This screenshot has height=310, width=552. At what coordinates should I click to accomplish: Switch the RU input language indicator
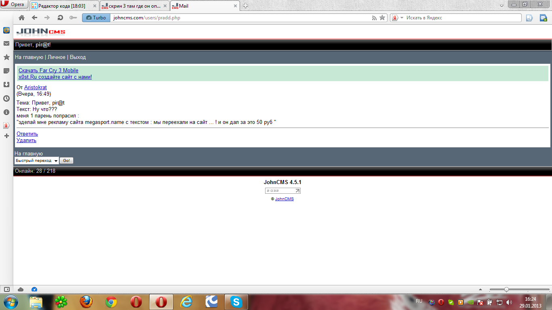click(x=419, y=301)
